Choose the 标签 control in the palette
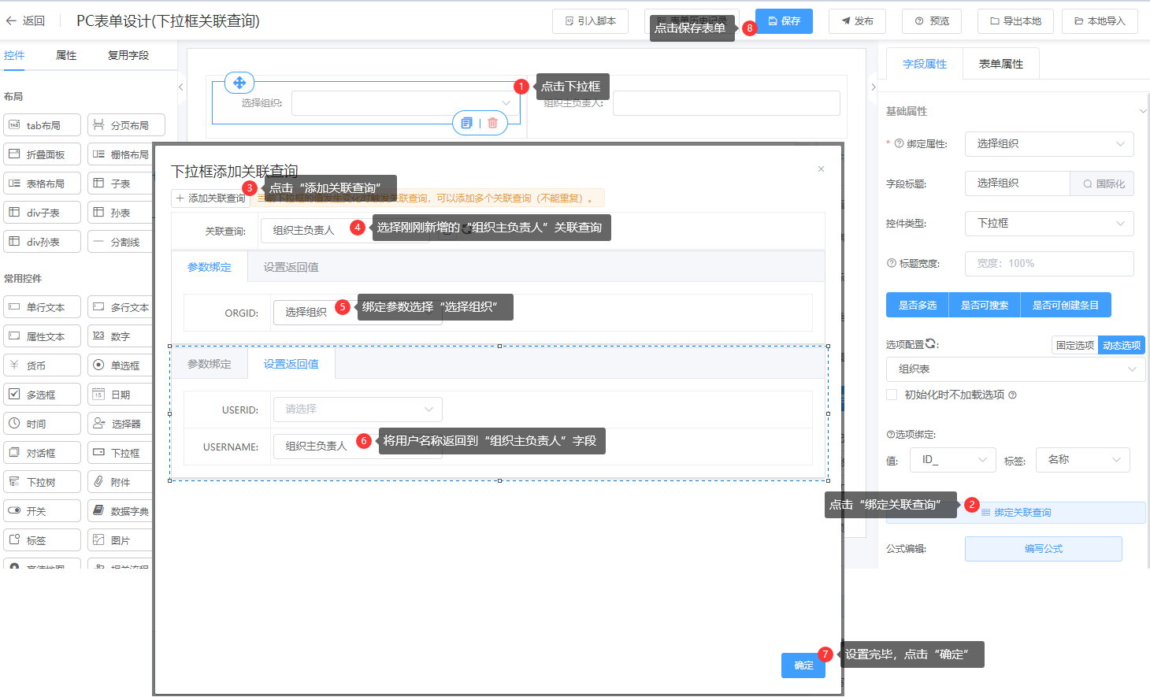The image size is (1150, 697). [43, 540]
